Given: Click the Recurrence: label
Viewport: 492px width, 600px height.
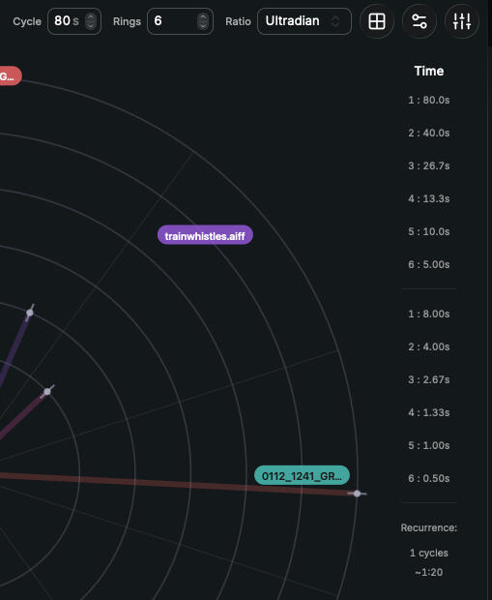Looking at the screenshot, I should (429, 527).
